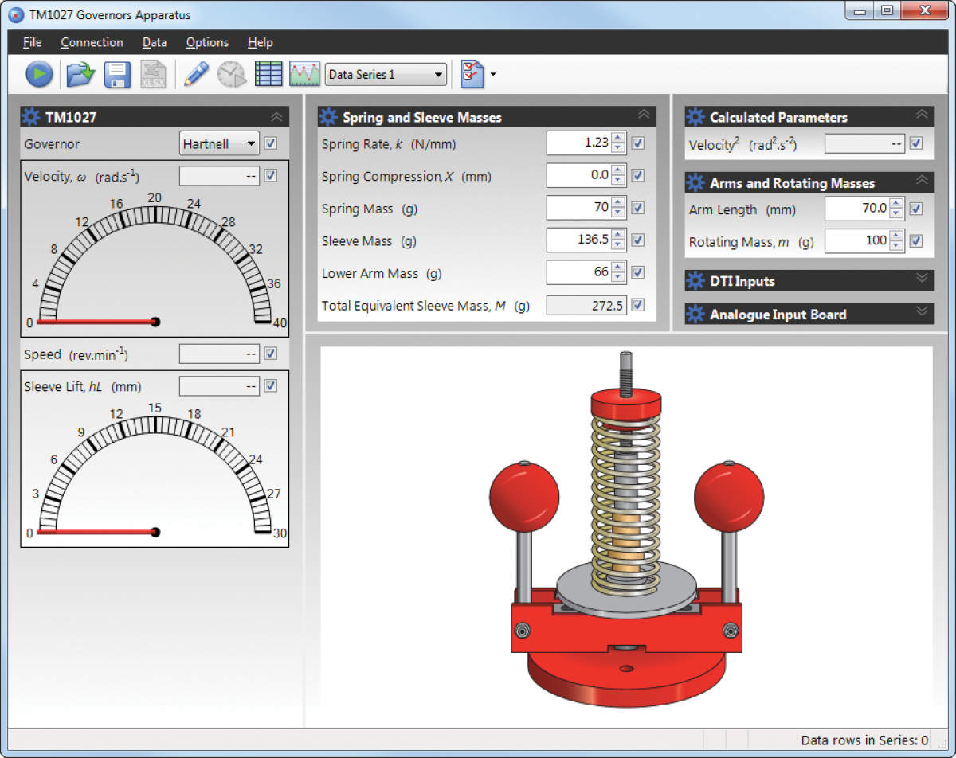The width and height of the screenshot is (956, 758).
Task: Uncheck the Lower Arm Mass checkbox
Action: click(x=637, y=272)
